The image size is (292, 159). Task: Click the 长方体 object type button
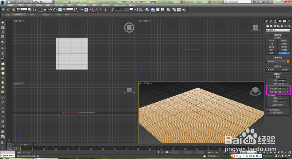click(x=272, y=40)
